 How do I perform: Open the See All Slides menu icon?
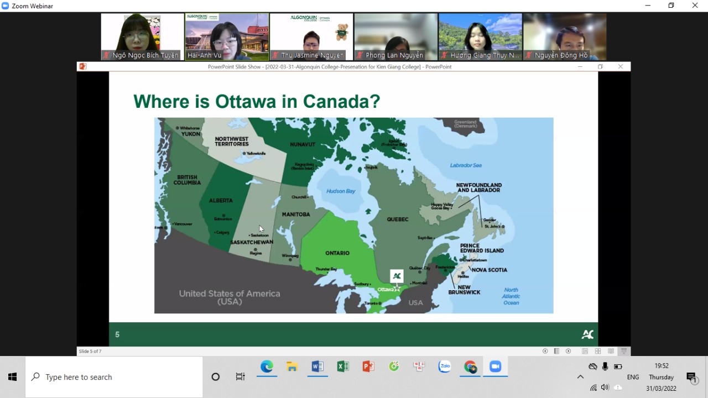tap(556, 351)
